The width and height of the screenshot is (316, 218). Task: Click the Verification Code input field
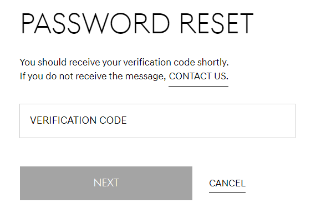point(157,121)
